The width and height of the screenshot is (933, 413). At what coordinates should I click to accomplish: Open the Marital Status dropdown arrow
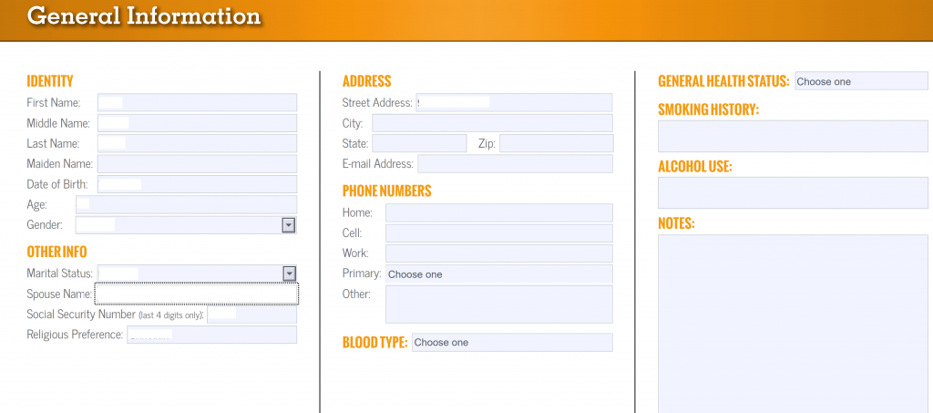289,274
